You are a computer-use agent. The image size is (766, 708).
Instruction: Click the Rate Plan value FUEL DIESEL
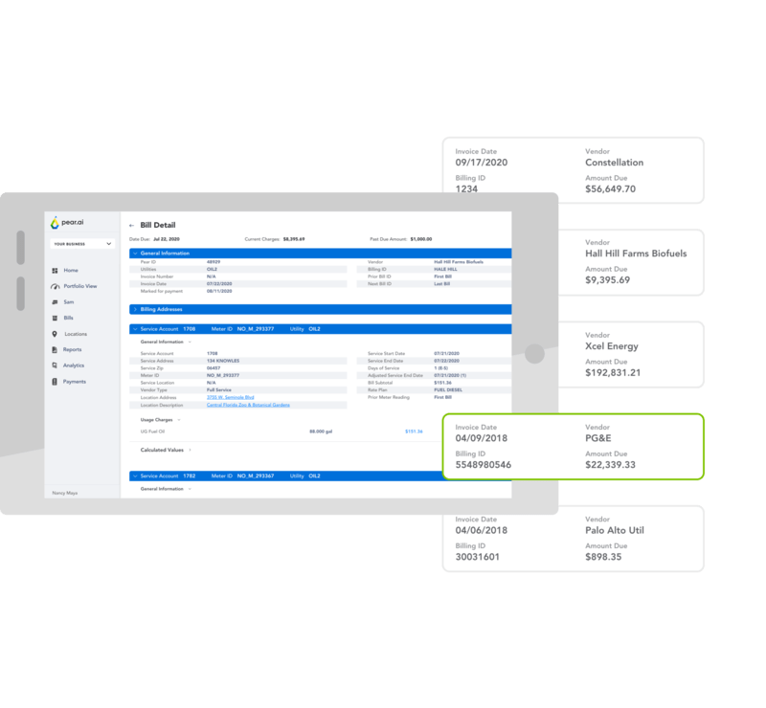448,390
